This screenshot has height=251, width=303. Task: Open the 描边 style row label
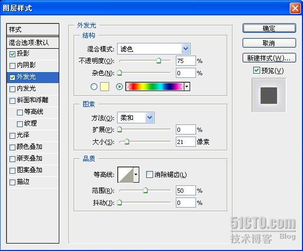click(23, 182)
